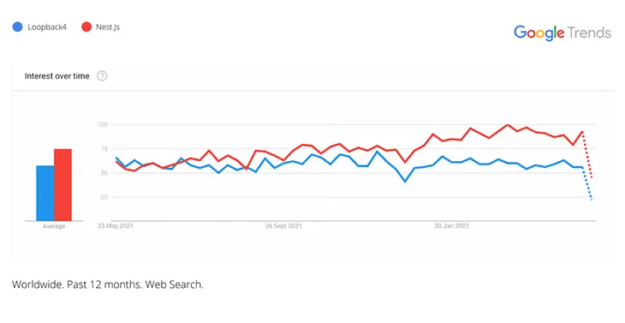
Task: Click the 25 y-axis label
Action: tap(104, 197)
